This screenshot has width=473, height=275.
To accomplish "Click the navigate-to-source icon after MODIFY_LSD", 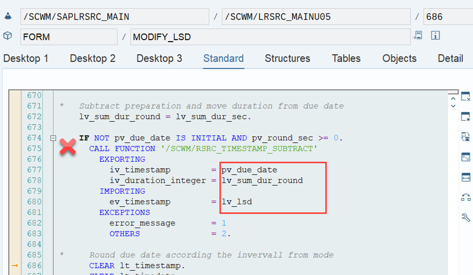I will point(417,36).
